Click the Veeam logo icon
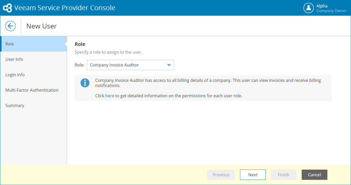The height and width of the screenshot is (185, 351). click(x=7, y=8)
